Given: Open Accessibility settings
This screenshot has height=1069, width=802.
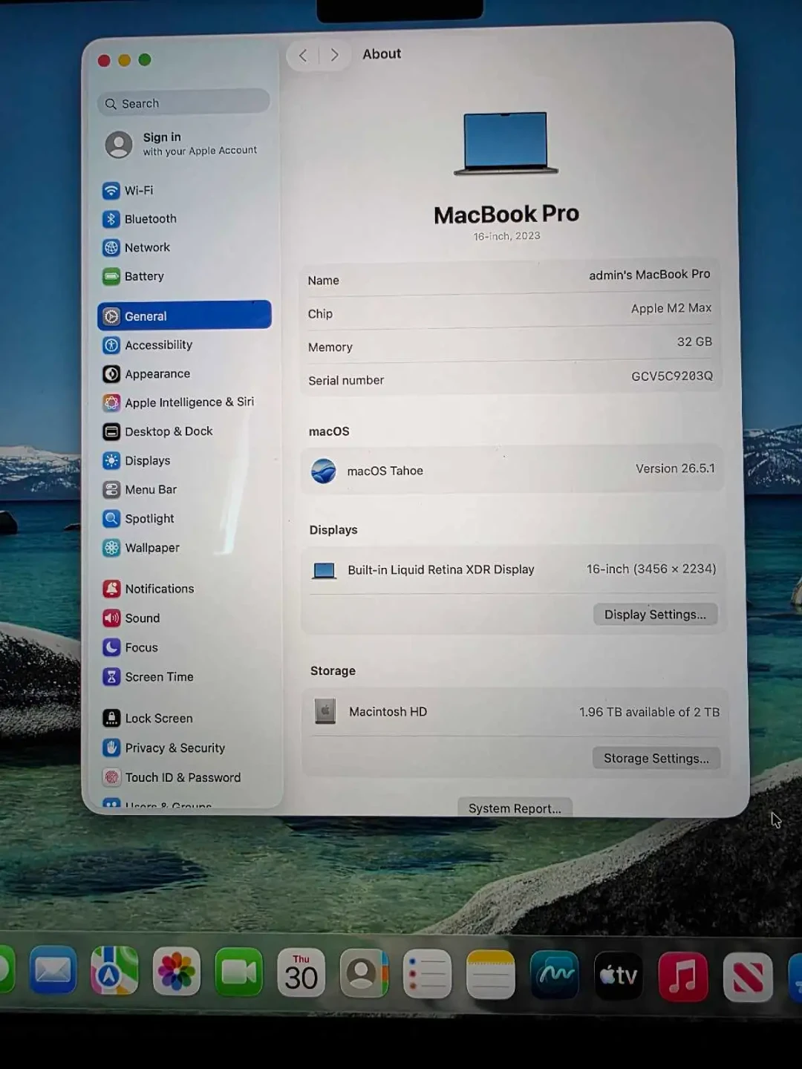Looking at the screenshot, I should 184,345.
